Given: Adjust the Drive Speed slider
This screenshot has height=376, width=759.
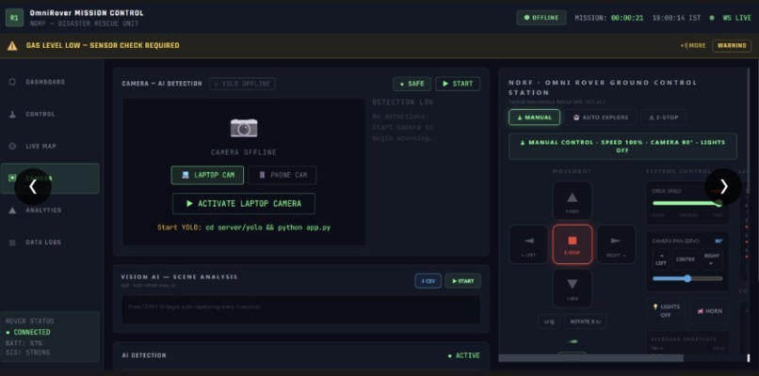Looking at the screenshot, I should [687, 203].
